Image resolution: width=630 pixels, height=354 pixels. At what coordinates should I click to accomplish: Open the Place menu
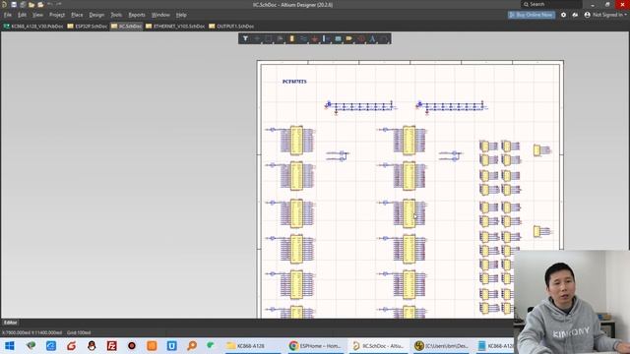(x=77, y=15)
